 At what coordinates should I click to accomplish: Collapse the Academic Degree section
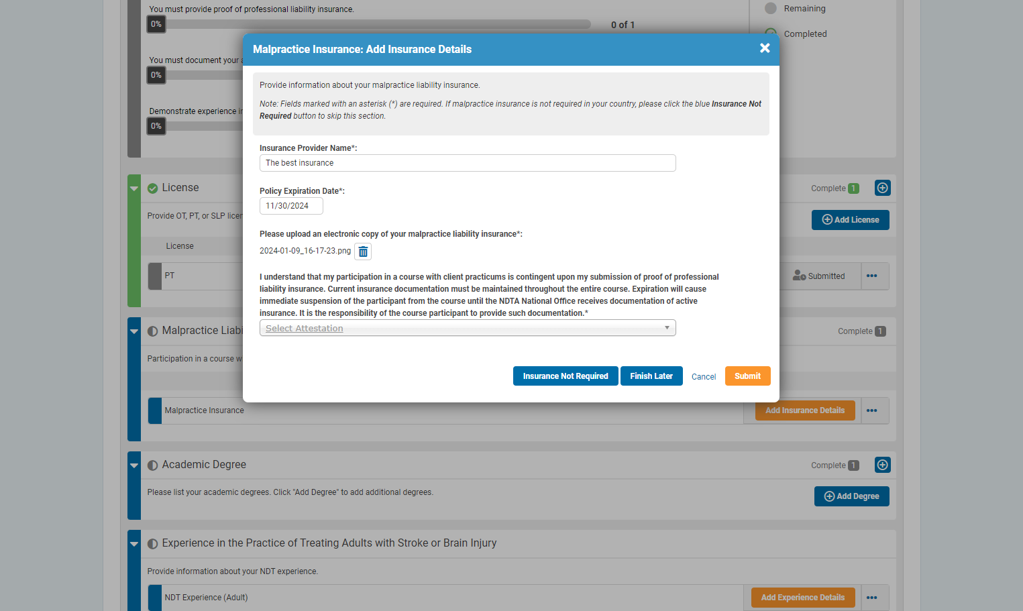click(134, 465)
